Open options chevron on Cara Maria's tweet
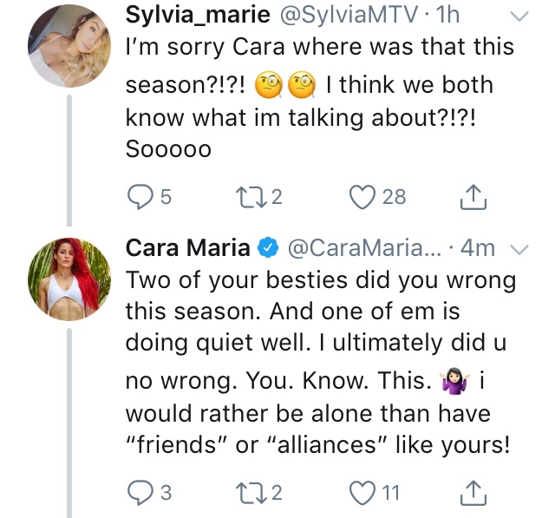Screen dimensions: 555x518 (519, 250)
